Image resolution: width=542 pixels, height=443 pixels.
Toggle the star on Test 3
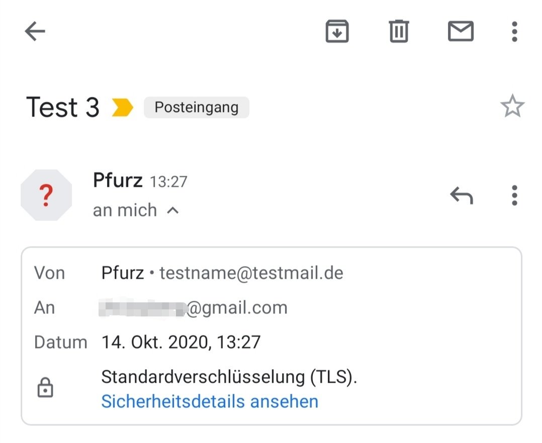coord(512,106)
